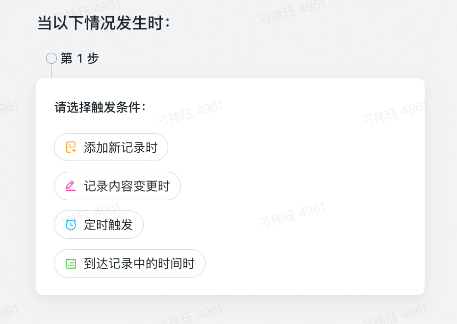
Task: Click the vertical connector line below step circle
Action: click(51, 71)
